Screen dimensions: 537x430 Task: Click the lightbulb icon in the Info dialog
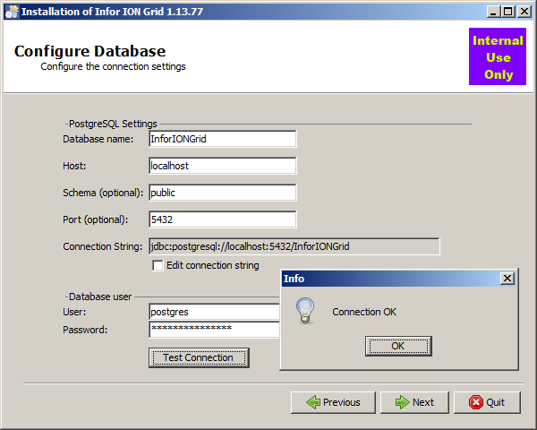(x=305, y=311)
